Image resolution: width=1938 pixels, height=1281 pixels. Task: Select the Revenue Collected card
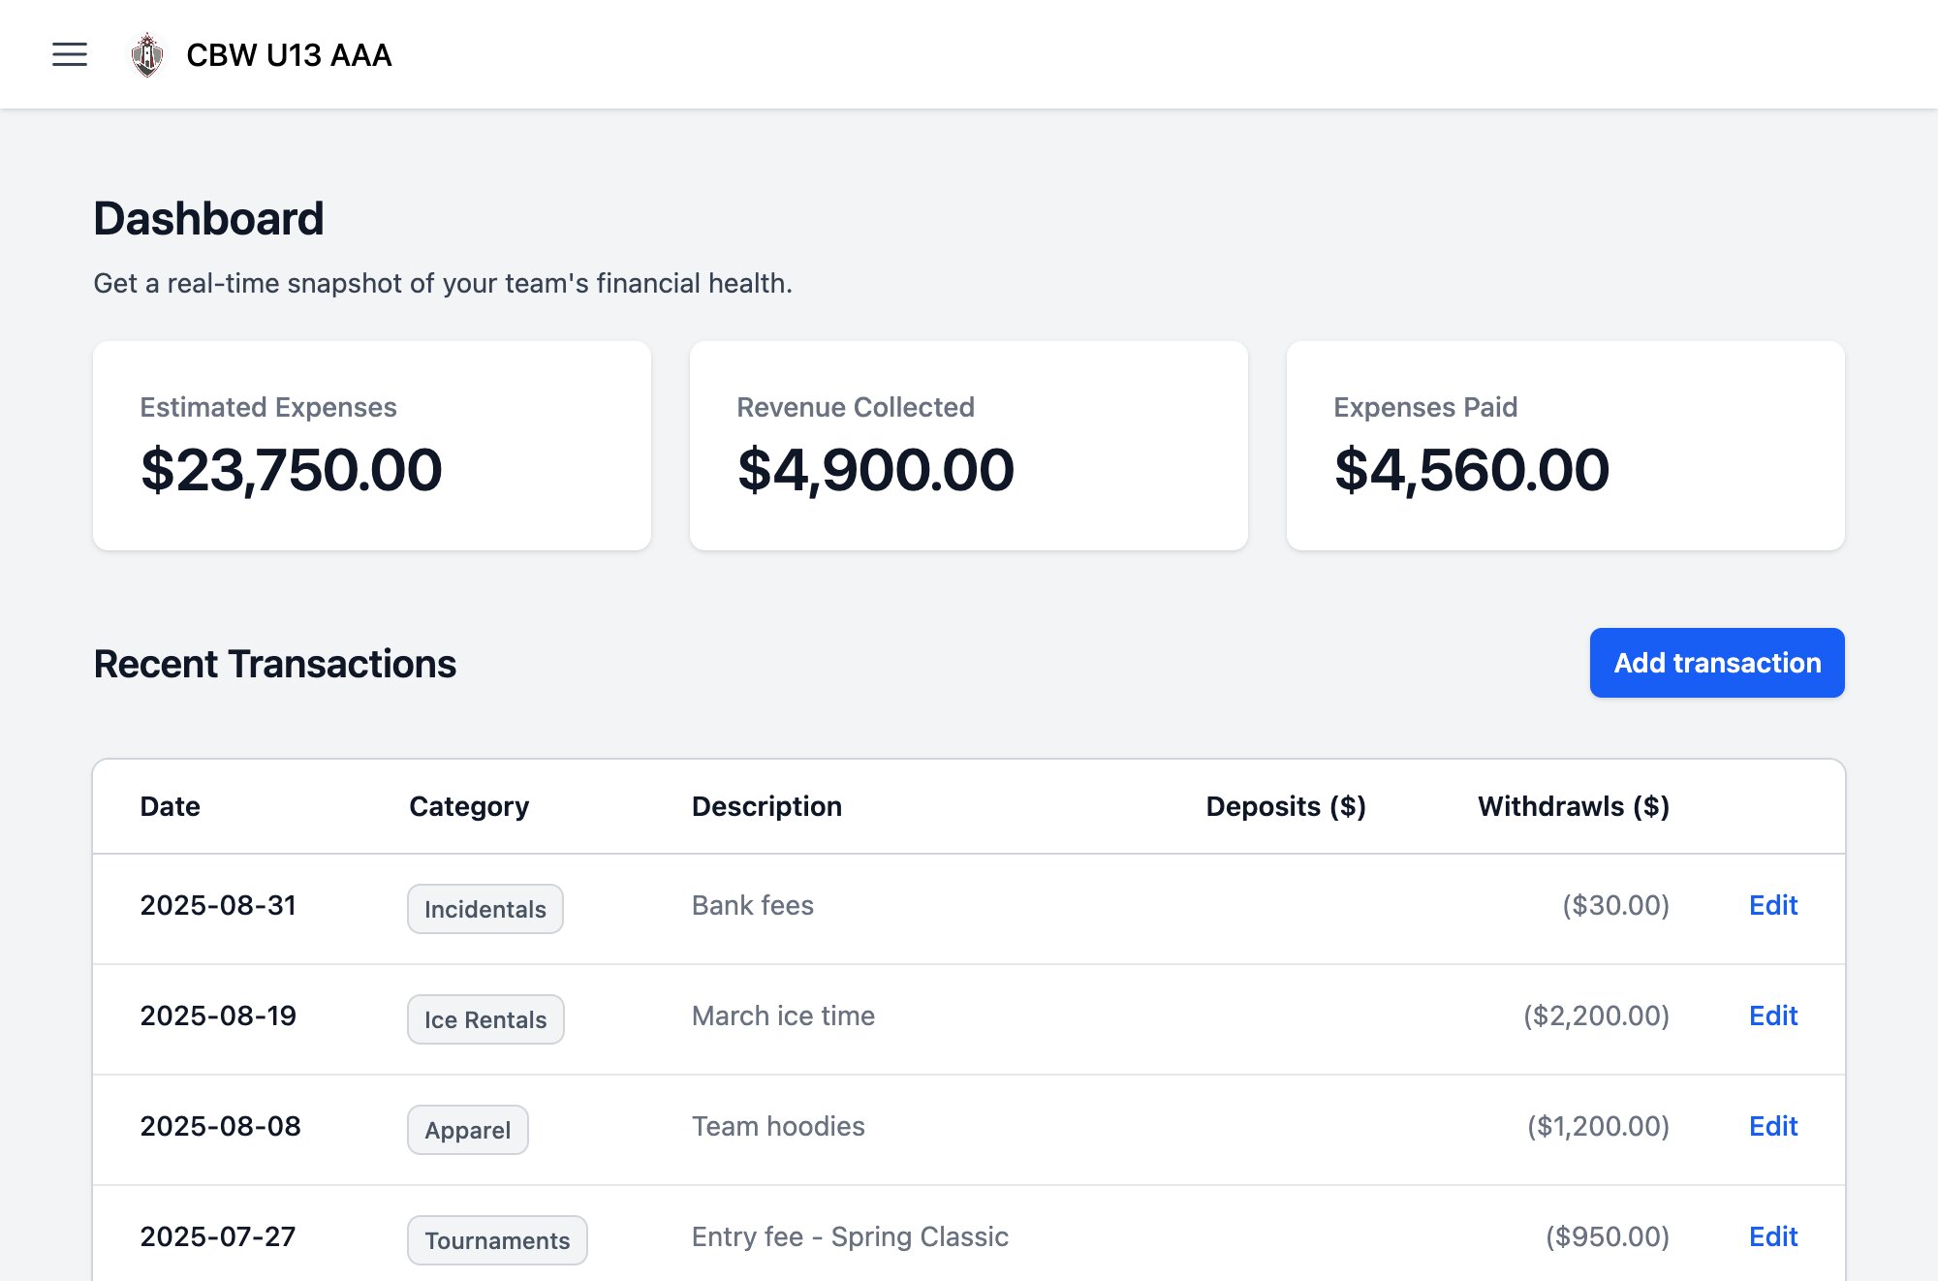click(969, 446)
